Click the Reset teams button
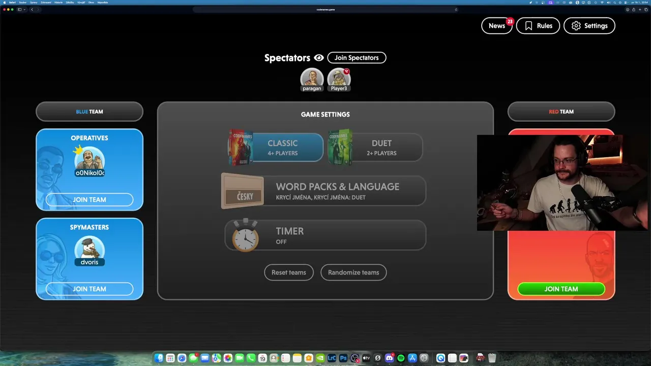The image size is (651, 366). click(289, 272)
